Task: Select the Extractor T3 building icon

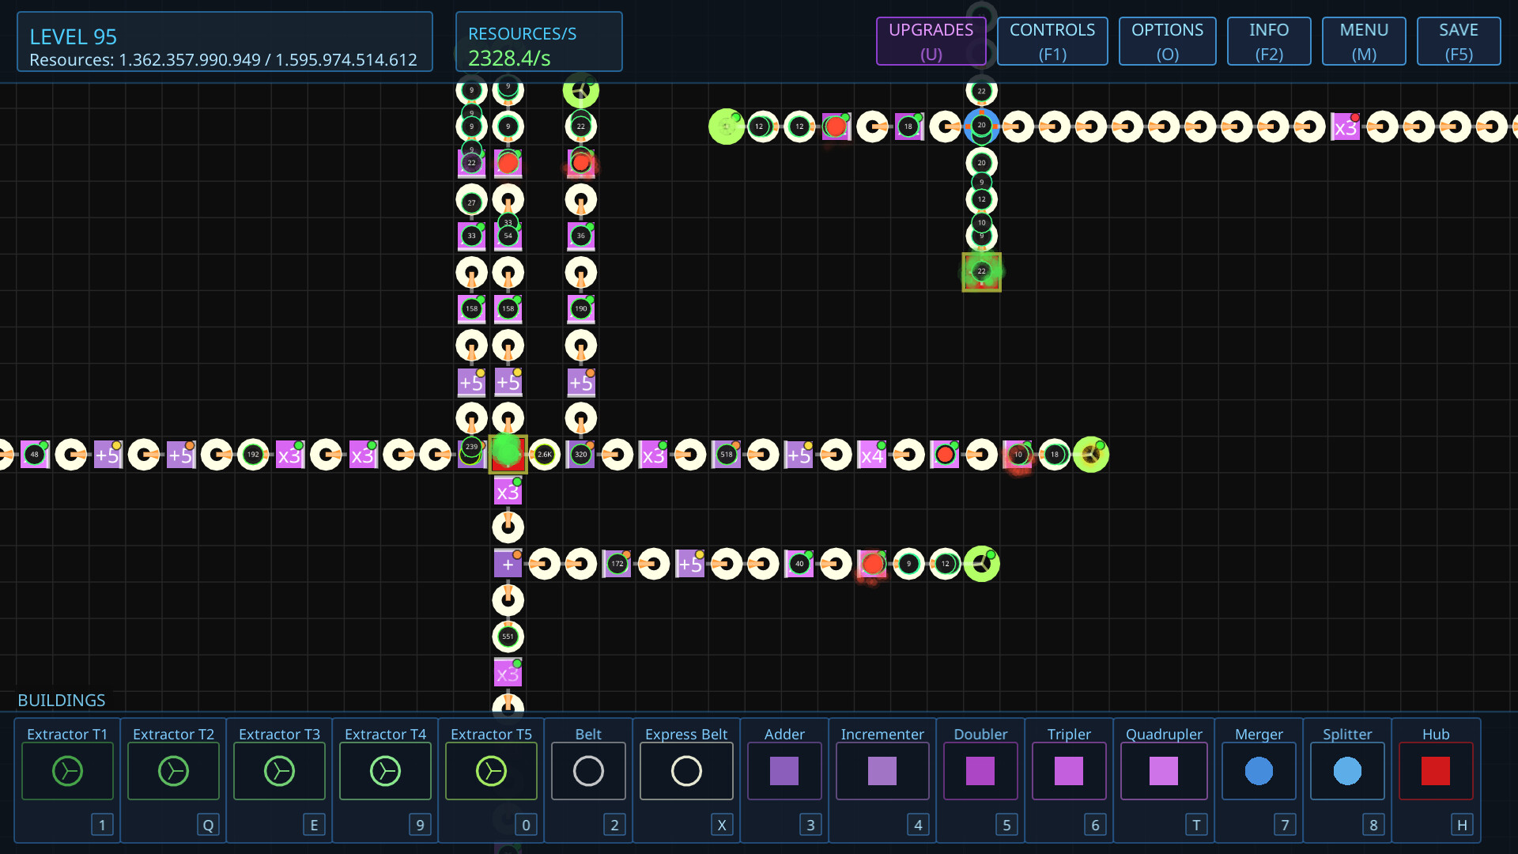Action: pos(279,771)
